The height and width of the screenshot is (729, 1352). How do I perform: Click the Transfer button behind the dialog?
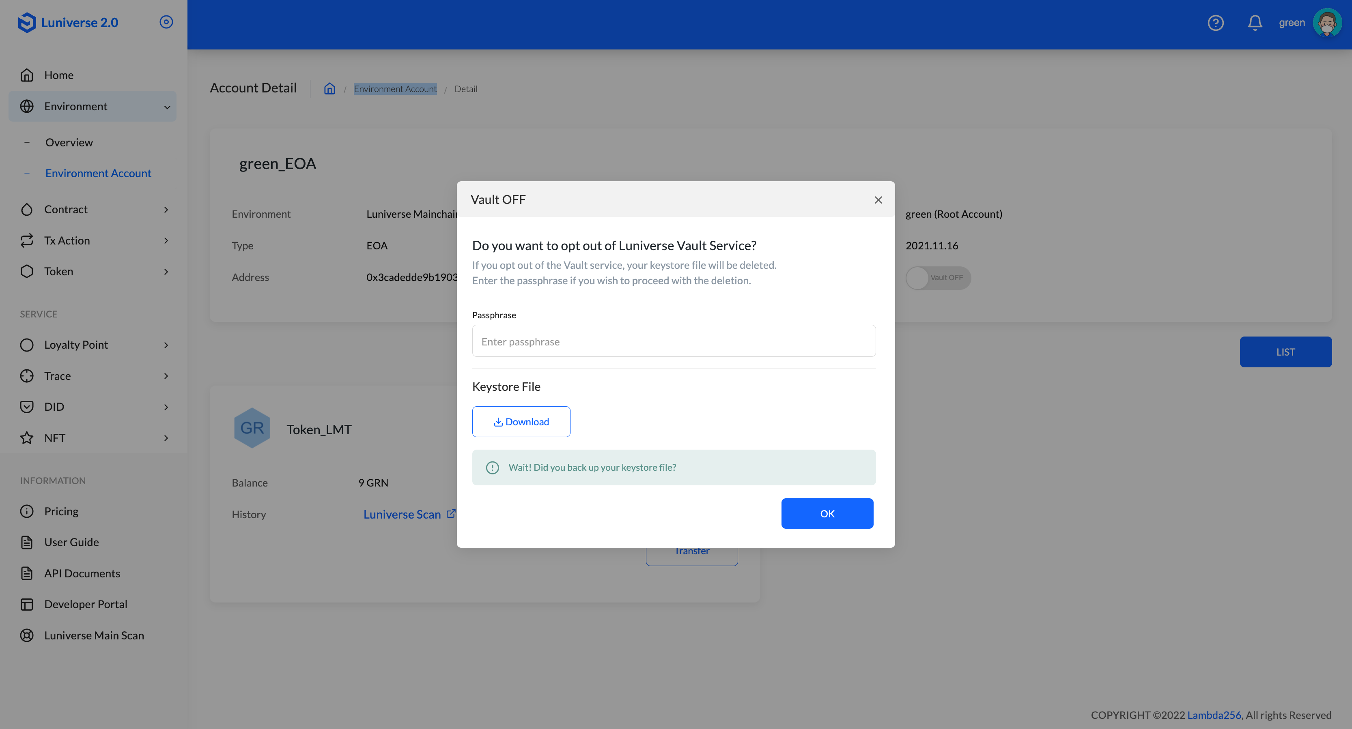coord(692,556)
